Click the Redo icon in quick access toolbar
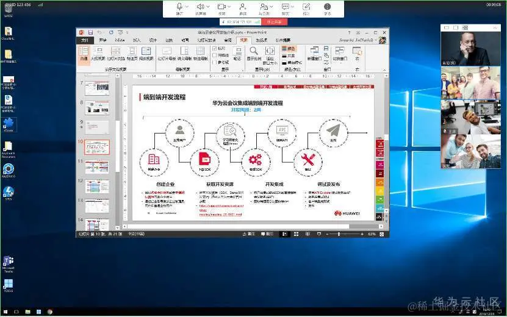Screen dimensions: 507x317 tap(111, 32)
